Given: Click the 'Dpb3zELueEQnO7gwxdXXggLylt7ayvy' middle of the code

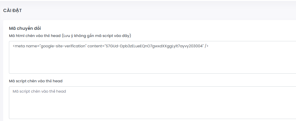Looking at the screenshot, I should (x=153, y=46).
